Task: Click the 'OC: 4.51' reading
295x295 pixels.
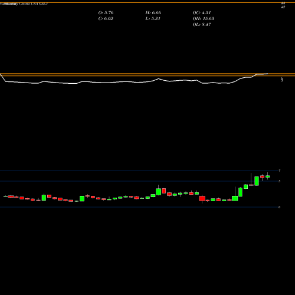Action: [202, 13]
